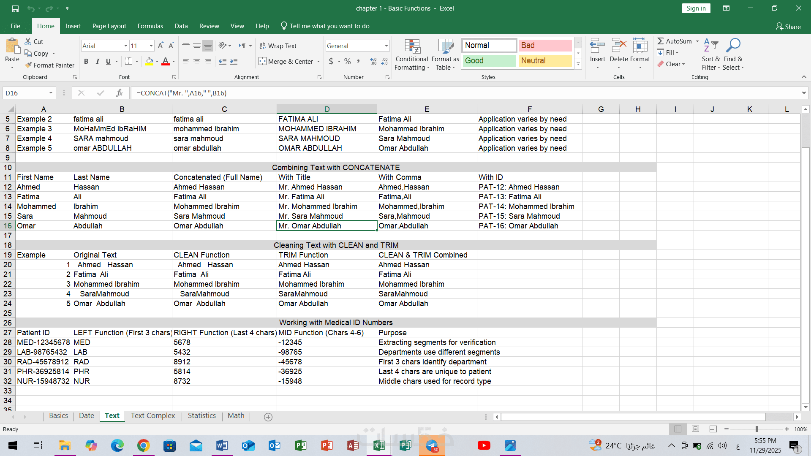Click the Sign in button
Viewport: 811px width, 456px height.
tap(696, 8)
